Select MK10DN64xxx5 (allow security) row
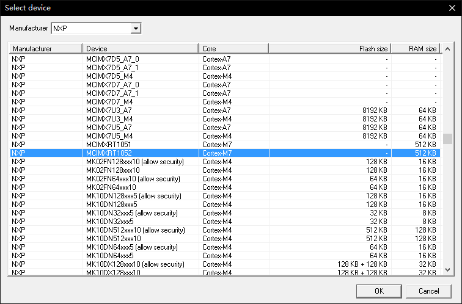Viewport: 462px width, 304px height. click(x=225, y=247)
